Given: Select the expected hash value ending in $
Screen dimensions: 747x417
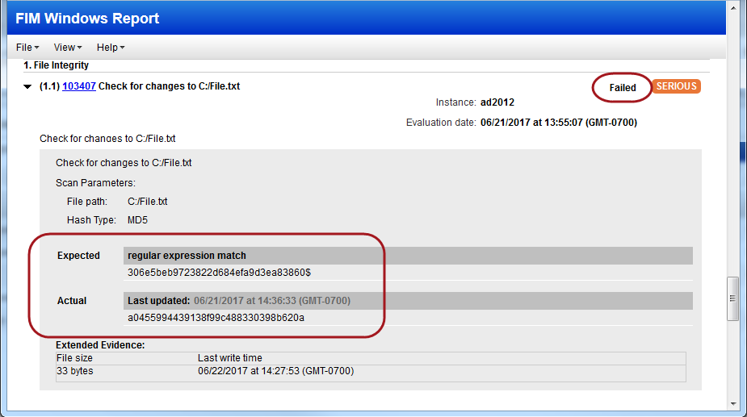Looking at the screenshot, I should pos(219,273).
